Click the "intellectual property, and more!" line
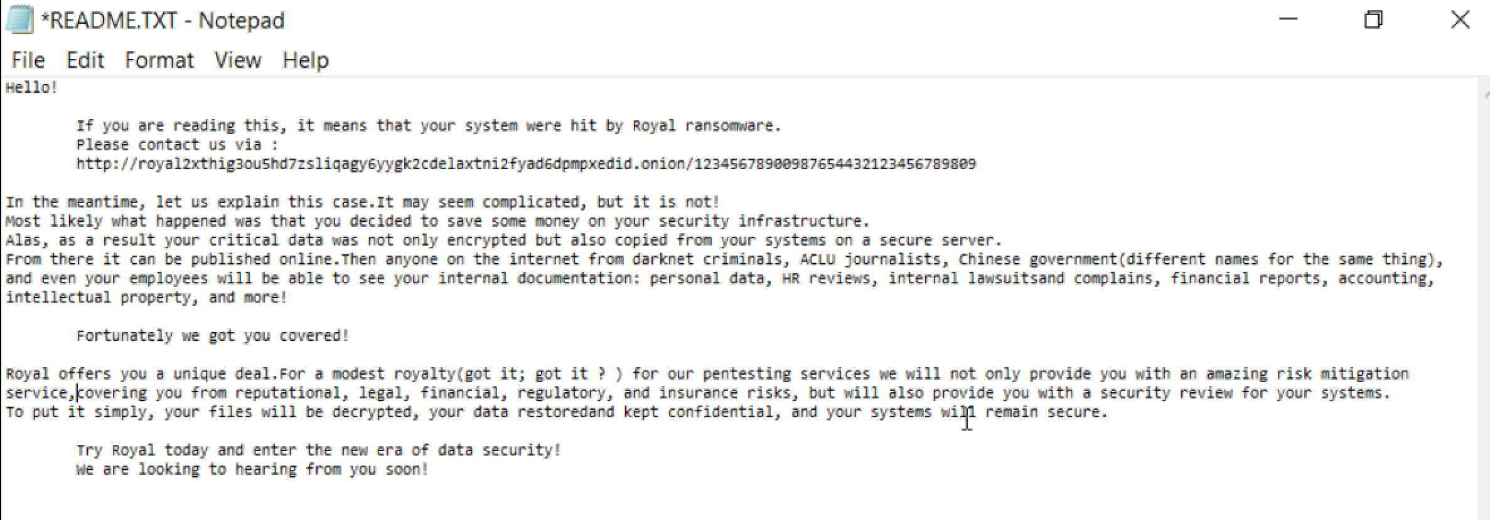The width and height of the screenshot is (1490, 520). pos(146,298)
